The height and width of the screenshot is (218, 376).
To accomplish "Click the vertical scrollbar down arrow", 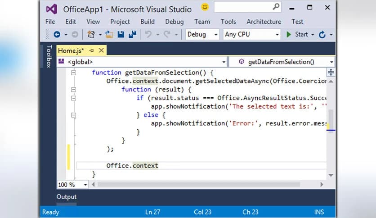I will pyautogui.click(x=331, y=175).
